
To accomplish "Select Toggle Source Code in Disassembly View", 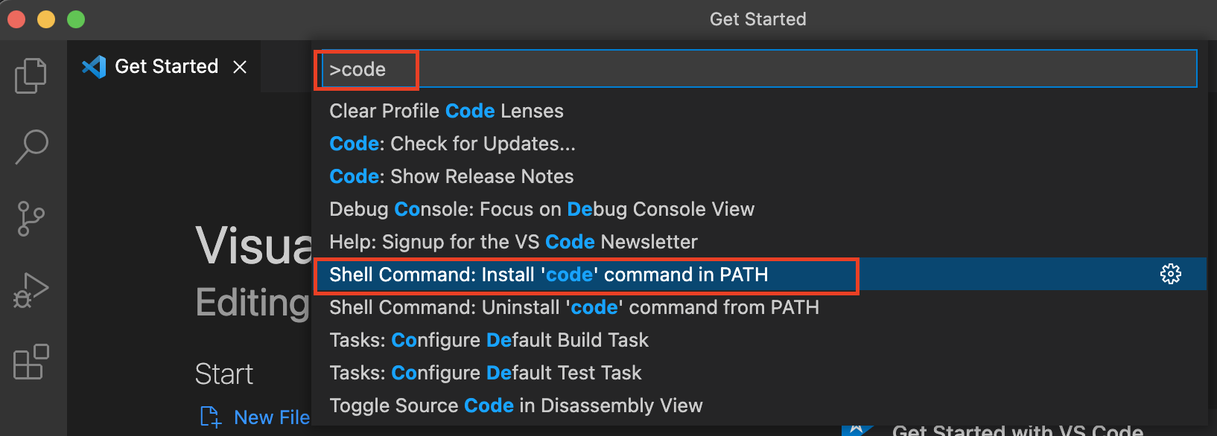I will tap(515, 405).
